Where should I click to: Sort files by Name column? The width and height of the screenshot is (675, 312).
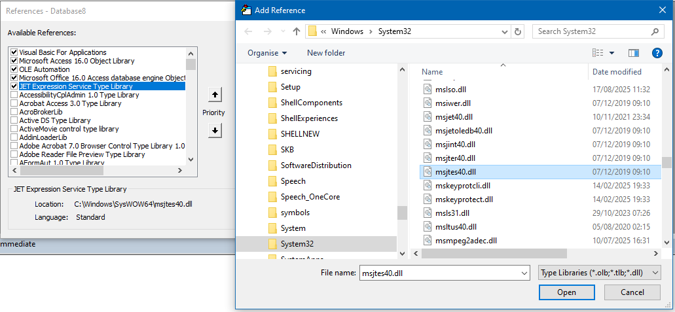point(432,72)
